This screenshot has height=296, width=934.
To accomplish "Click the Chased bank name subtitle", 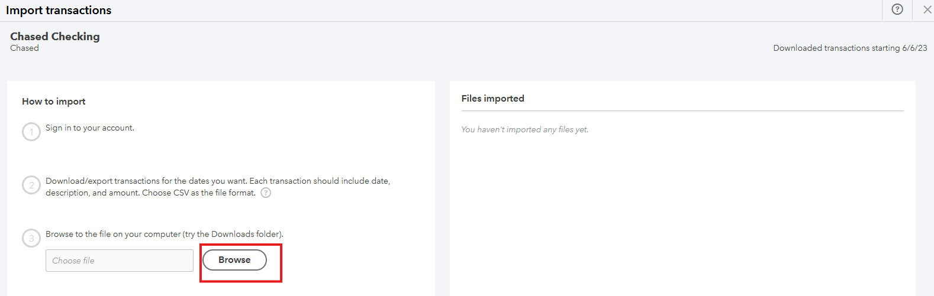I will pyautogui.click(x=24, y=48).
